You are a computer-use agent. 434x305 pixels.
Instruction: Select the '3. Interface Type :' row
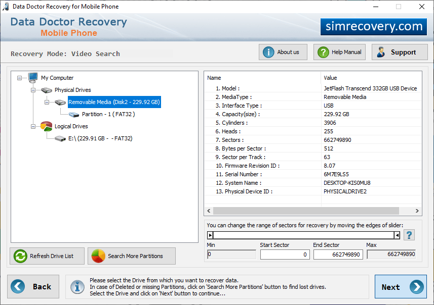click(x=313, y=106)
